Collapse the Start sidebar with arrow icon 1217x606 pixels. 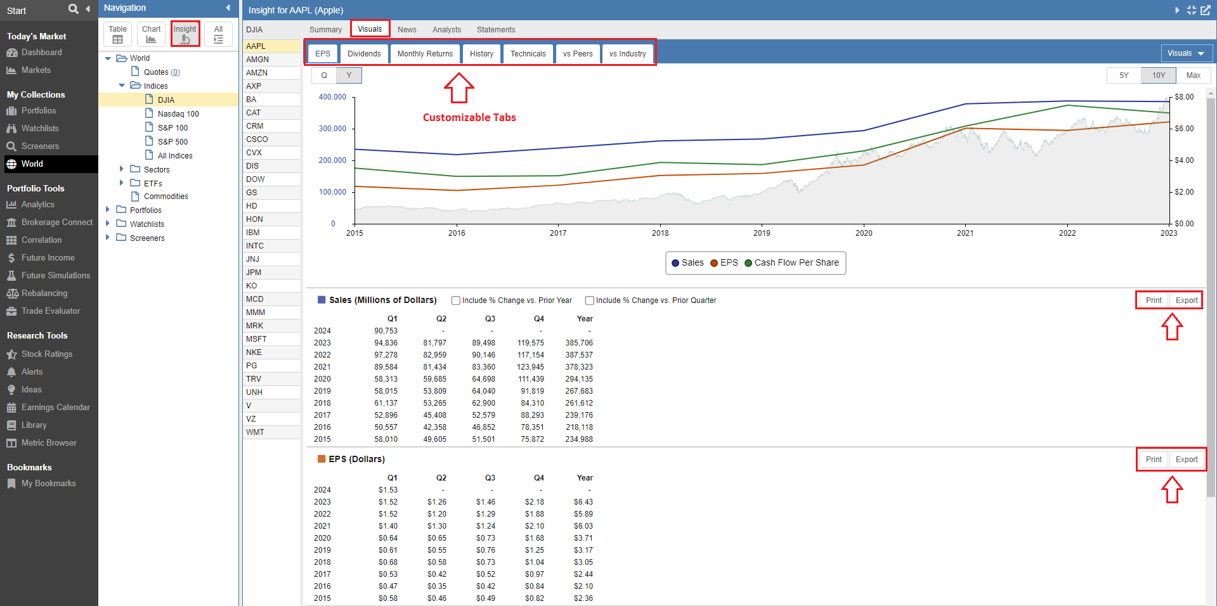tap(88, 9)
